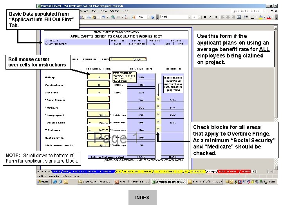This screenshot has width=282, height=211.
Task: Open the Font size dropdown arrow
Action: 199,17
